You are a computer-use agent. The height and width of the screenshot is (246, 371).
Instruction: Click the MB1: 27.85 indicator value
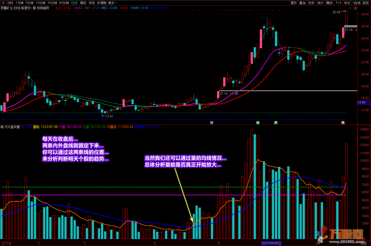92,8
